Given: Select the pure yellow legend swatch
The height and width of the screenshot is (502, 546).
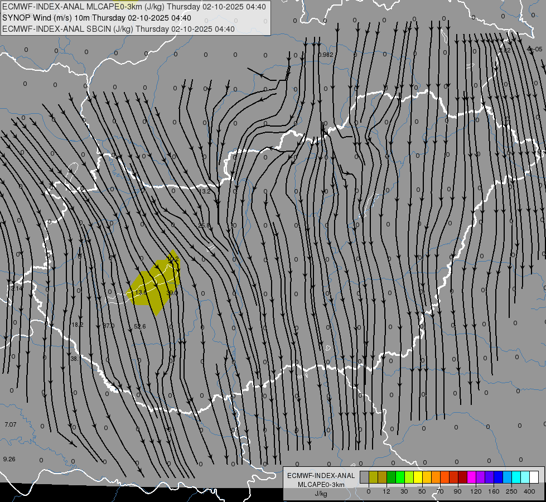Looking at the screenshot, I should (x=418, y=477).
